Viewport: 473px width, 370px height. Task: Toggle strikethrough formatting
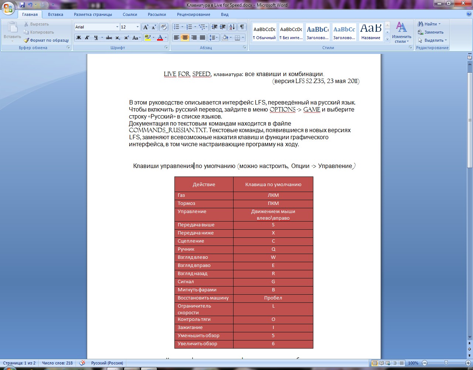pos(109,38)
